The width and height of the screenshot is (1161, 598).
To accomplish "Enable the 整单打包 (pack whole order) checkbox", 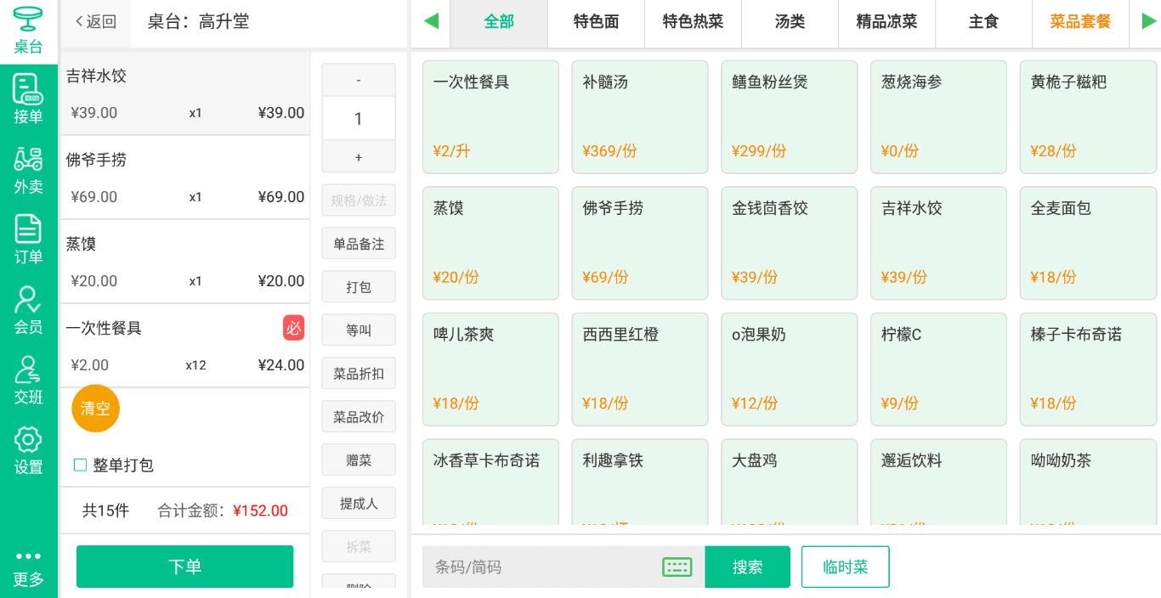I will pos(80,464).
